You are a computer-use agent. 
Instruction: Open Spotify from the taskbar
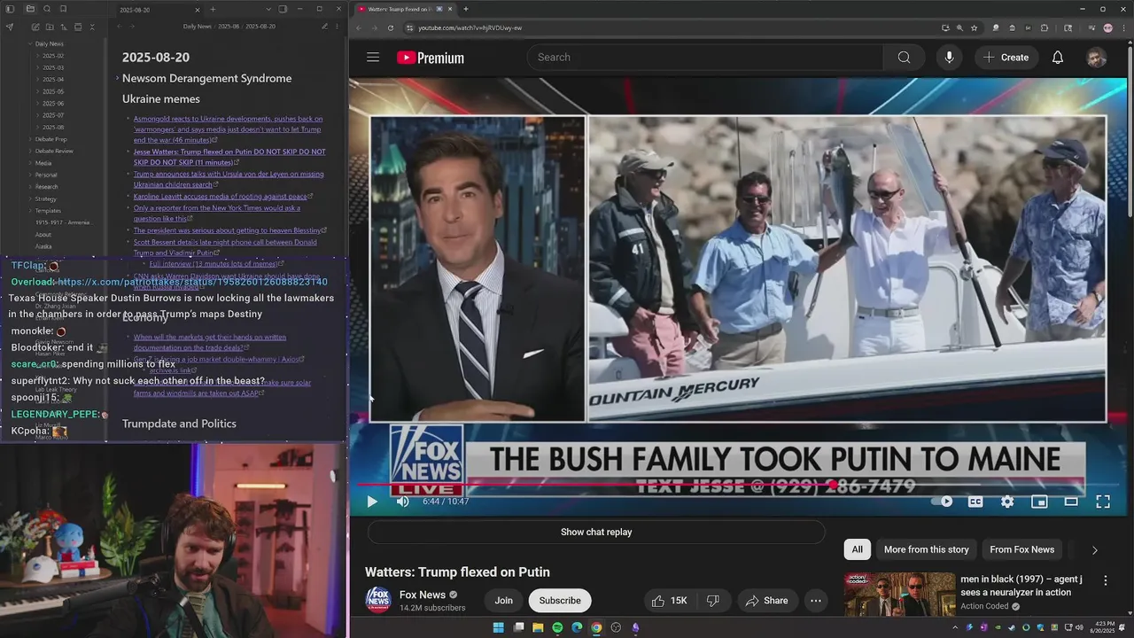(x=557, y=627)
